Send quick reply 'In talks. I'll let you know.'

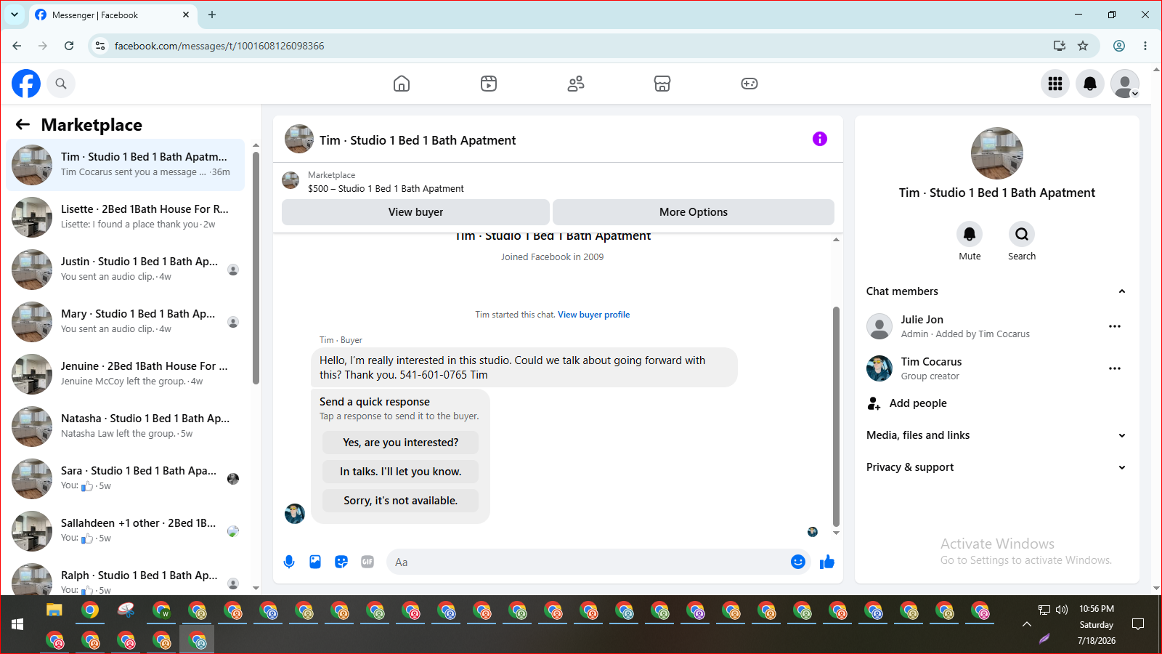[x=401, y=472]
